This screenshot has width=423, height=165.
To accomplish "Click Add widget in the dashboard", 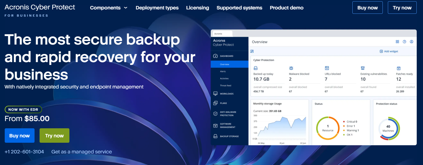I will (x=389, y=51).
